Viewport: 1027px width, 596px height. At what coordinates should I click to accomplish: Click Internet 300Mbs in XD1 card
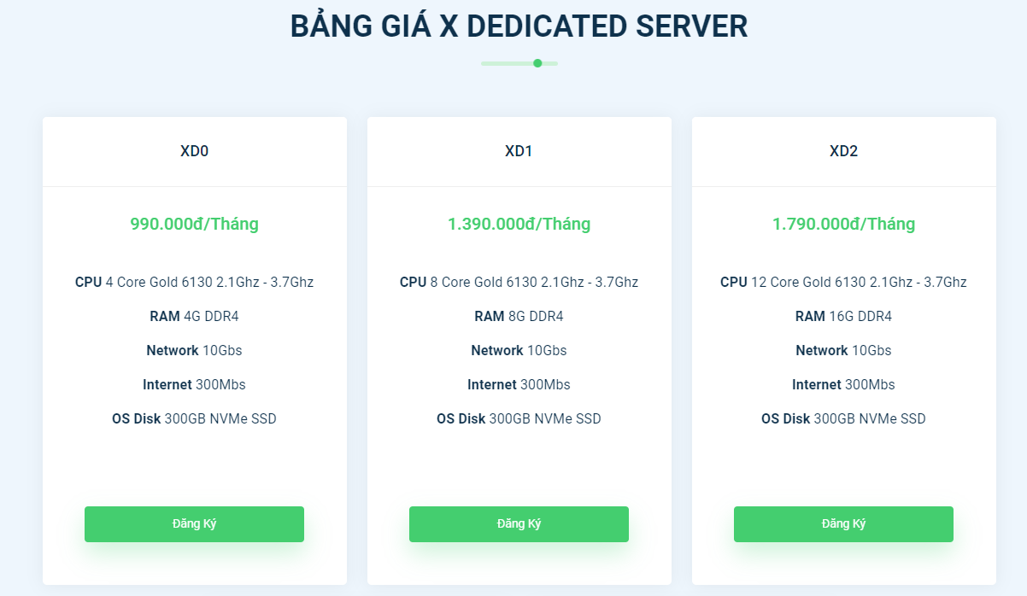[x=519, y=384]
